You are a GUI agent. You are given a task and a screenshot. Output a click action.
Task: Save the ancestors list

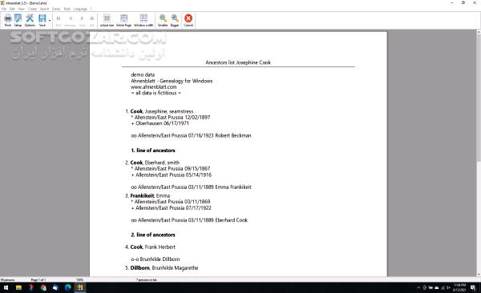(x=42, y=20)
